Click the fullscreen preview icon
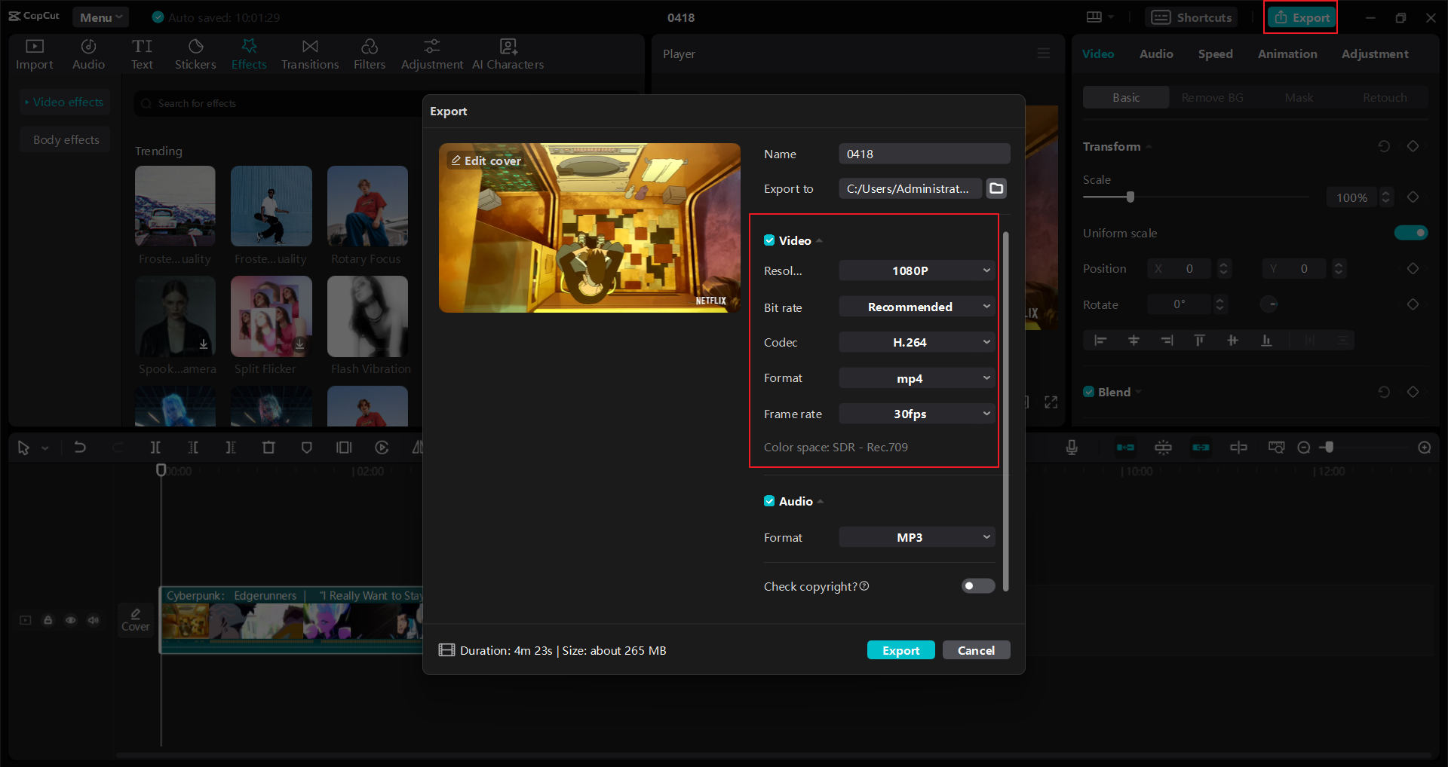 pyautogui.click(x=1051, y=402)
